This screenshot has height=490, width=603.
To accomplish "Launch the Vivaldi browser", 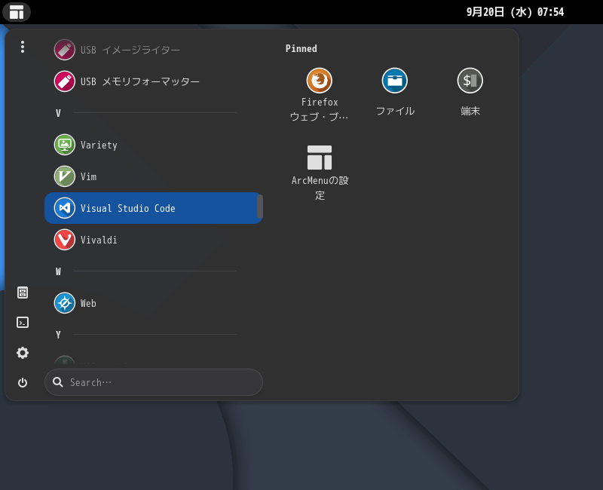I will click(x=154, y=240).
